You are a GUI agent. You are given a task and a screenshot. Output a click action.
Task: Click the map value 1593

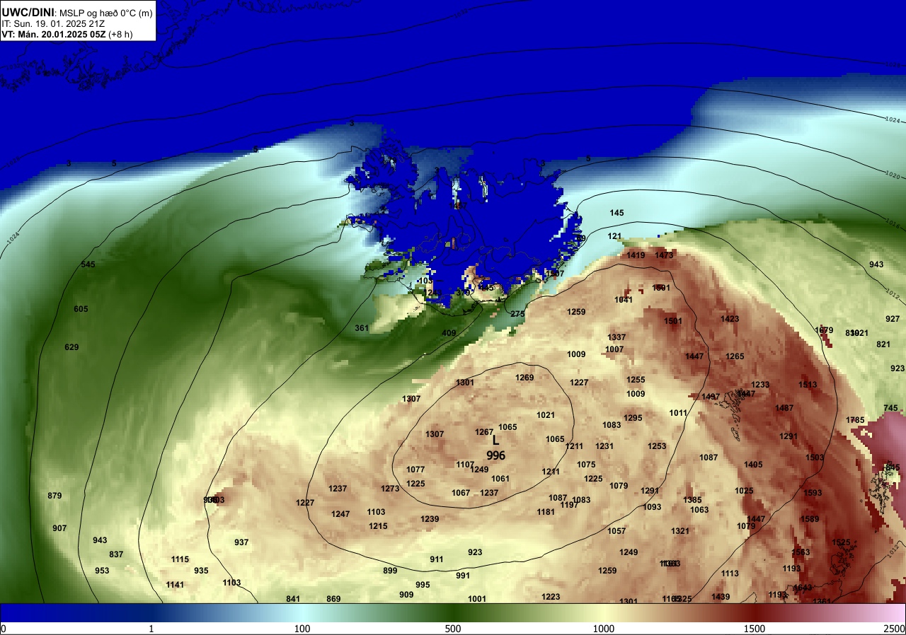point(813,493)
